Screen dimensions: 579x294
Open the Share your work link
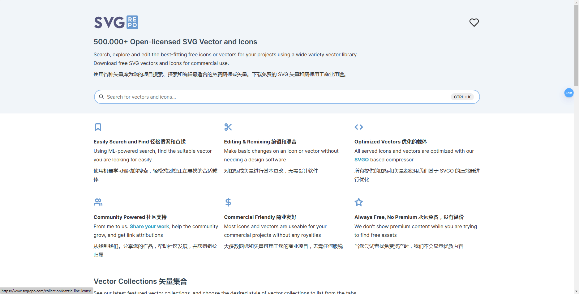click(149, 226)
